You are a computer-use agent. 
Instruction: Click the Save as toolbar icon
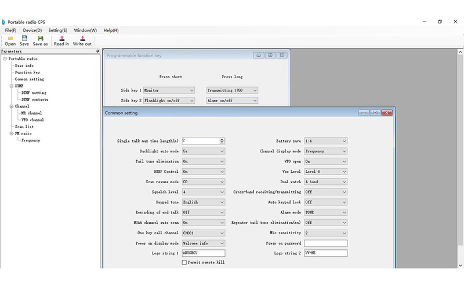(x=41, y=38)
